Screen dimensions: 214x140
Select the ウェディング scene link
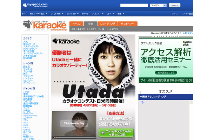29,83
